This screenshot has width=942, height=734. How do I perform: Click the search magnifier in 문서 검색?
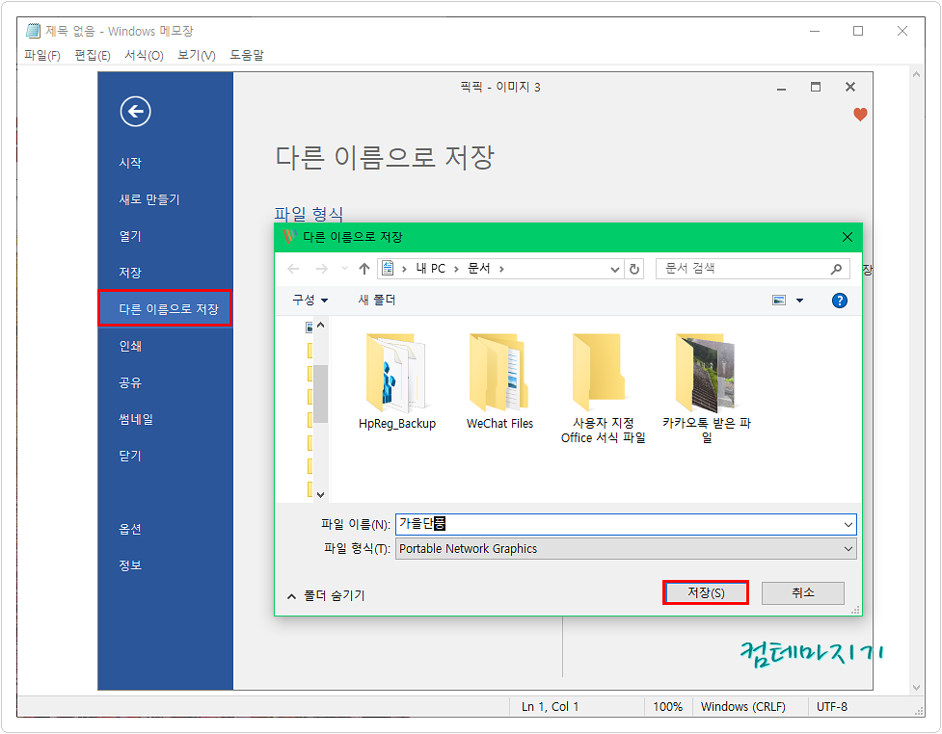(x=836, y=269)
